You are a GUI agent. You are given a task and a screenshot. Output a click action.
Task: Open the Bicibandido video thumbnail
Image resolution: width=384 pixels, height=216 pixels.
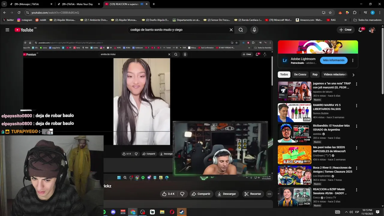[x=295, y=133]
